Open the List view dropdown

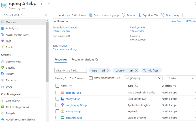(180, 78)
